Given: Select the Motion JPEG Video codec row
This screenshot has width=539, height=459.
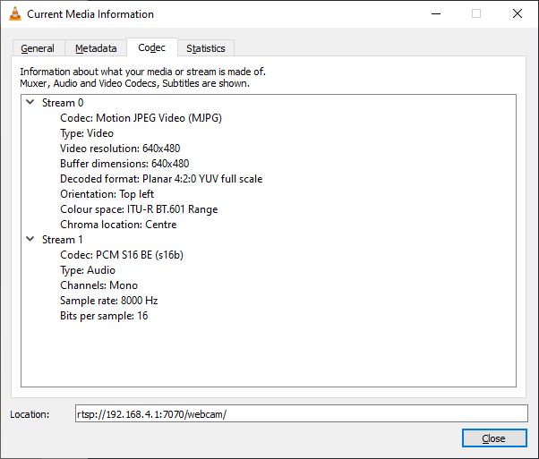Looking at the screenshot, I should pos(141,118).
